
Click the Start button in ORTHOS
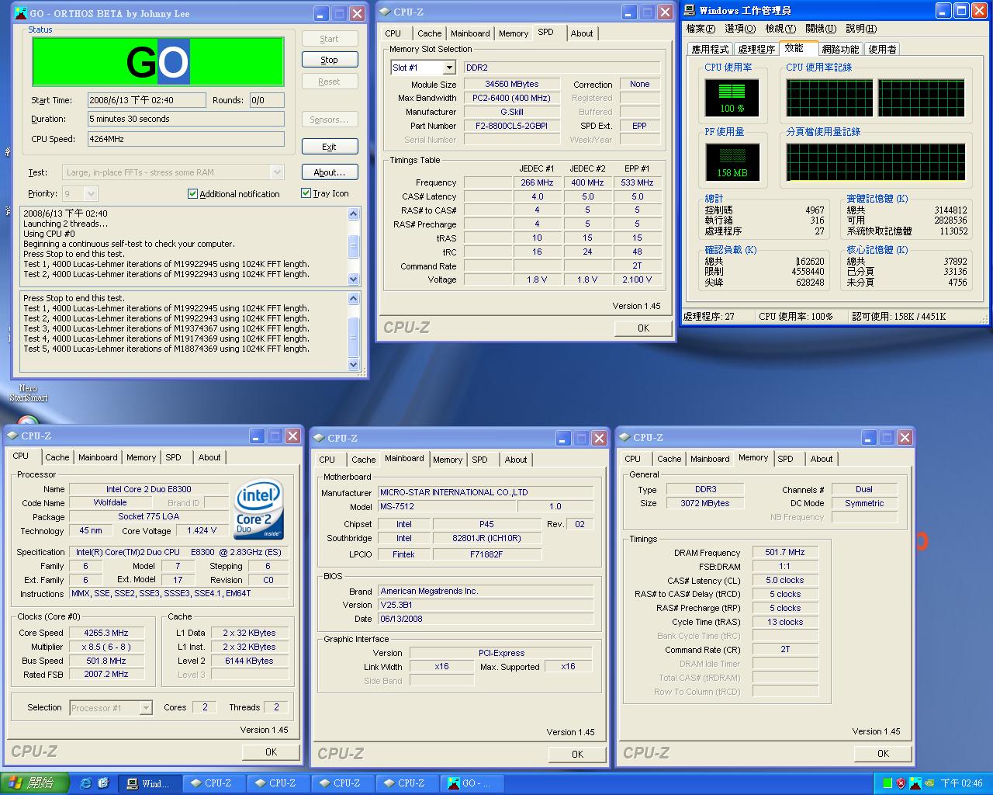330,39
